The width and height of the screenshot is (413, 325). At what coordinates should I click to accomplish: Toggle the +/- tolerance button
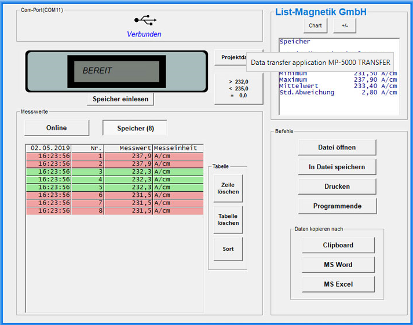click(345, 25)
